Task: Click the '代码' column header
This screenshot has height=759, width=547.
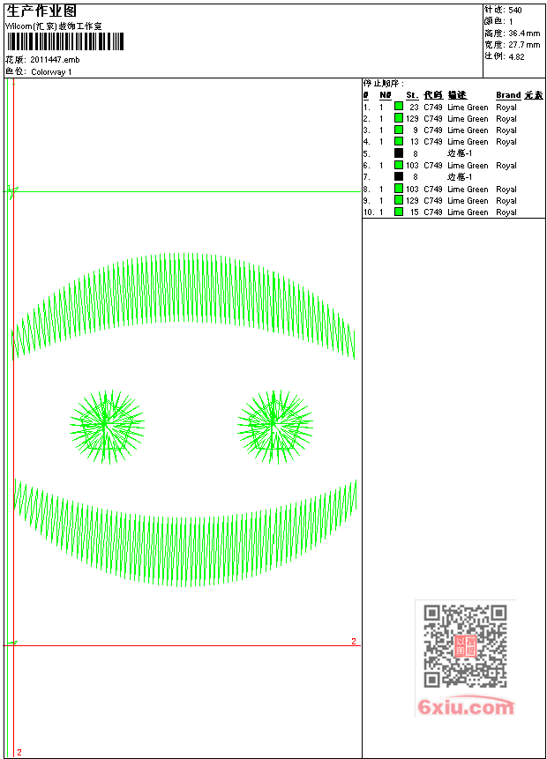Action: pyautogui.click(x=433, y=95)
